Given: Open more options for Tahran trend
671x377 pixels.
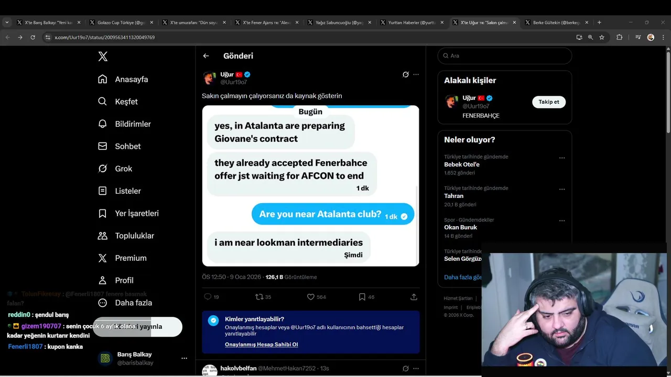Looking at the screenshot, I should tap(562, 189).
